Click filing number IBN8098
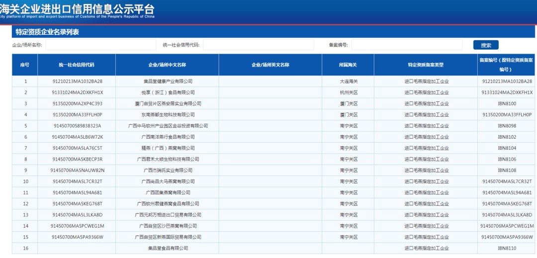Screen dimensions: 537x258 tap(507, 126)
